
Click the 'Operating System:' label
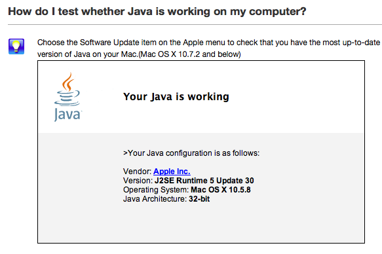tap(156, 190)
